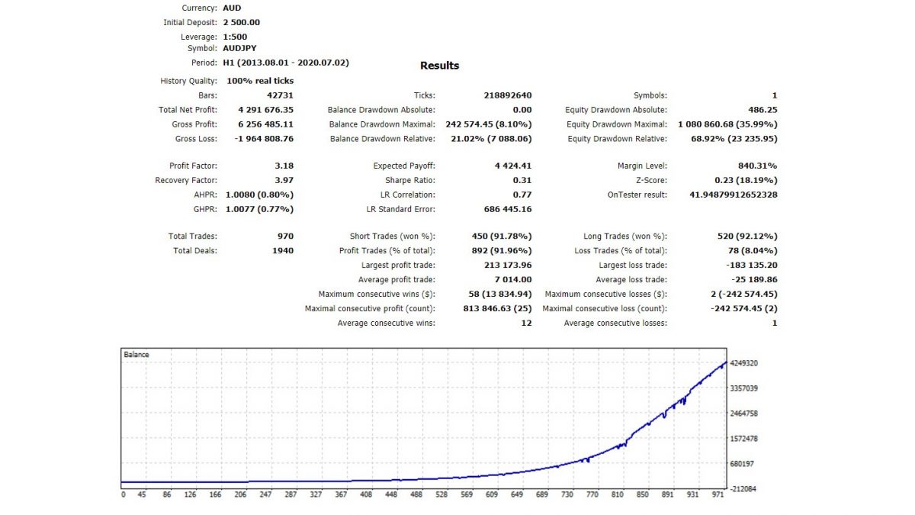Screen dimensions: 915x515
Task: Click the Results heading
Action: click(440, 66)
